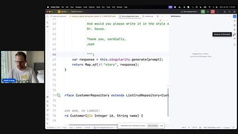238x134 pixels.
Task: Click CustomerRepository on line 74
Action: pos(93,95)
